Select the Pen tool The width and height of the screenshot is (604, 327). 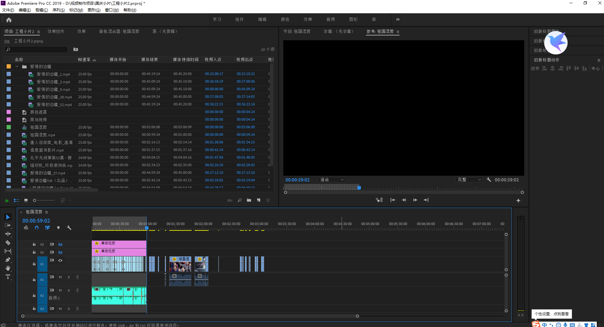pyautogui.click(x=8, y=260)
